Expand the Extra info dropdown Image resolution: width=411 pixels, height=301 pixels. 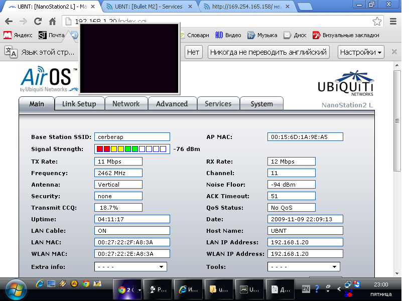click(x=130, y=267)
